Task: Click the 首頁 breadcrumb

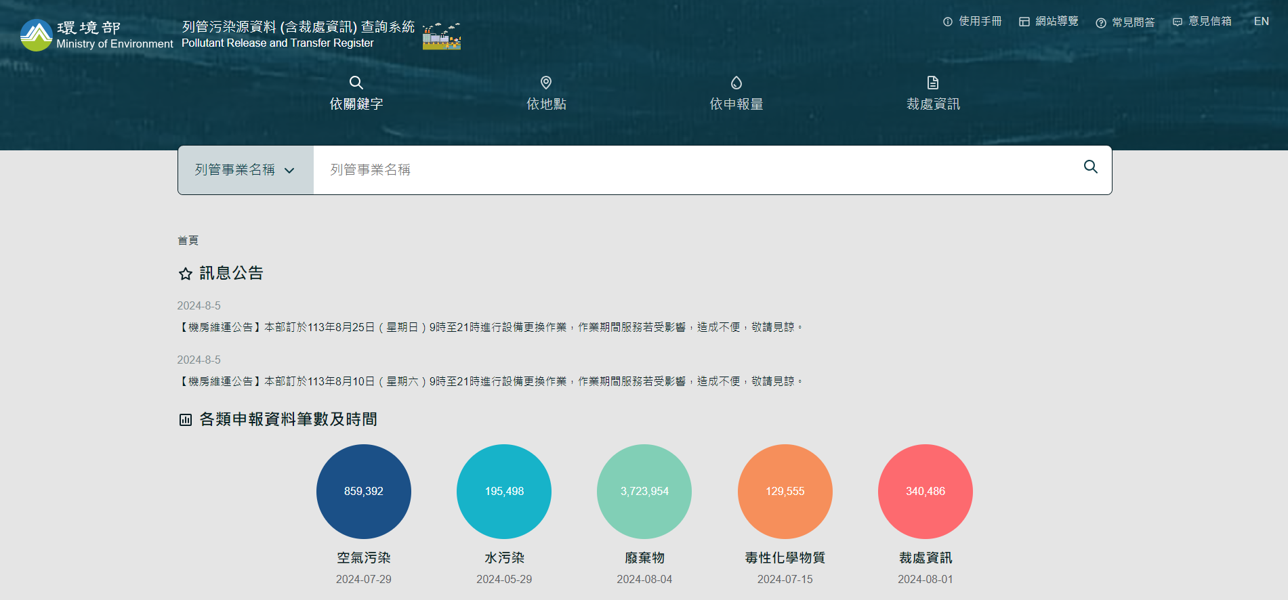Action: (188, 240)
